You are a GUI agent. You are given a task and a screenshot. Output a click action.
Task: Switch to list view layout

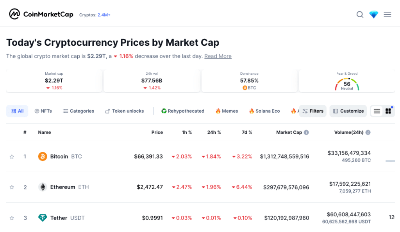pyautogui.click(x=377, y=111)
